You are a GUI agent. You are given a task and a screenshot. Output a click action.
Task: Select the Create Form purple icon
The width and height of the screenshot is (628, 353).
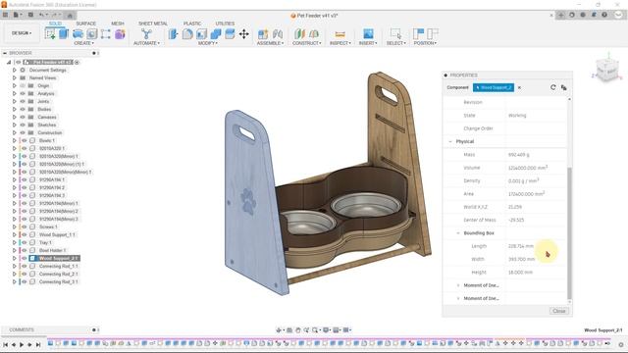click(120, 34)
